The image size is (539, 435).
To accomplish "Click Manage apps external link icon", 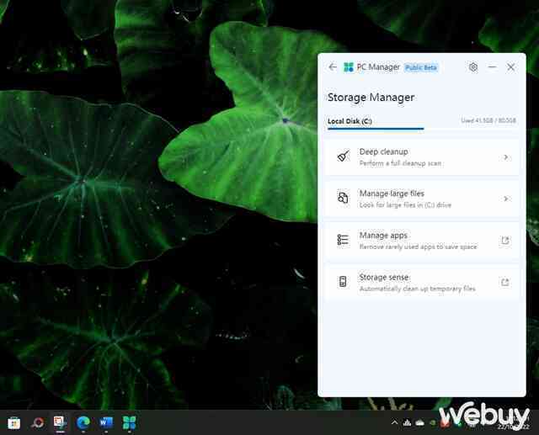I will click(x=505, y=241).
